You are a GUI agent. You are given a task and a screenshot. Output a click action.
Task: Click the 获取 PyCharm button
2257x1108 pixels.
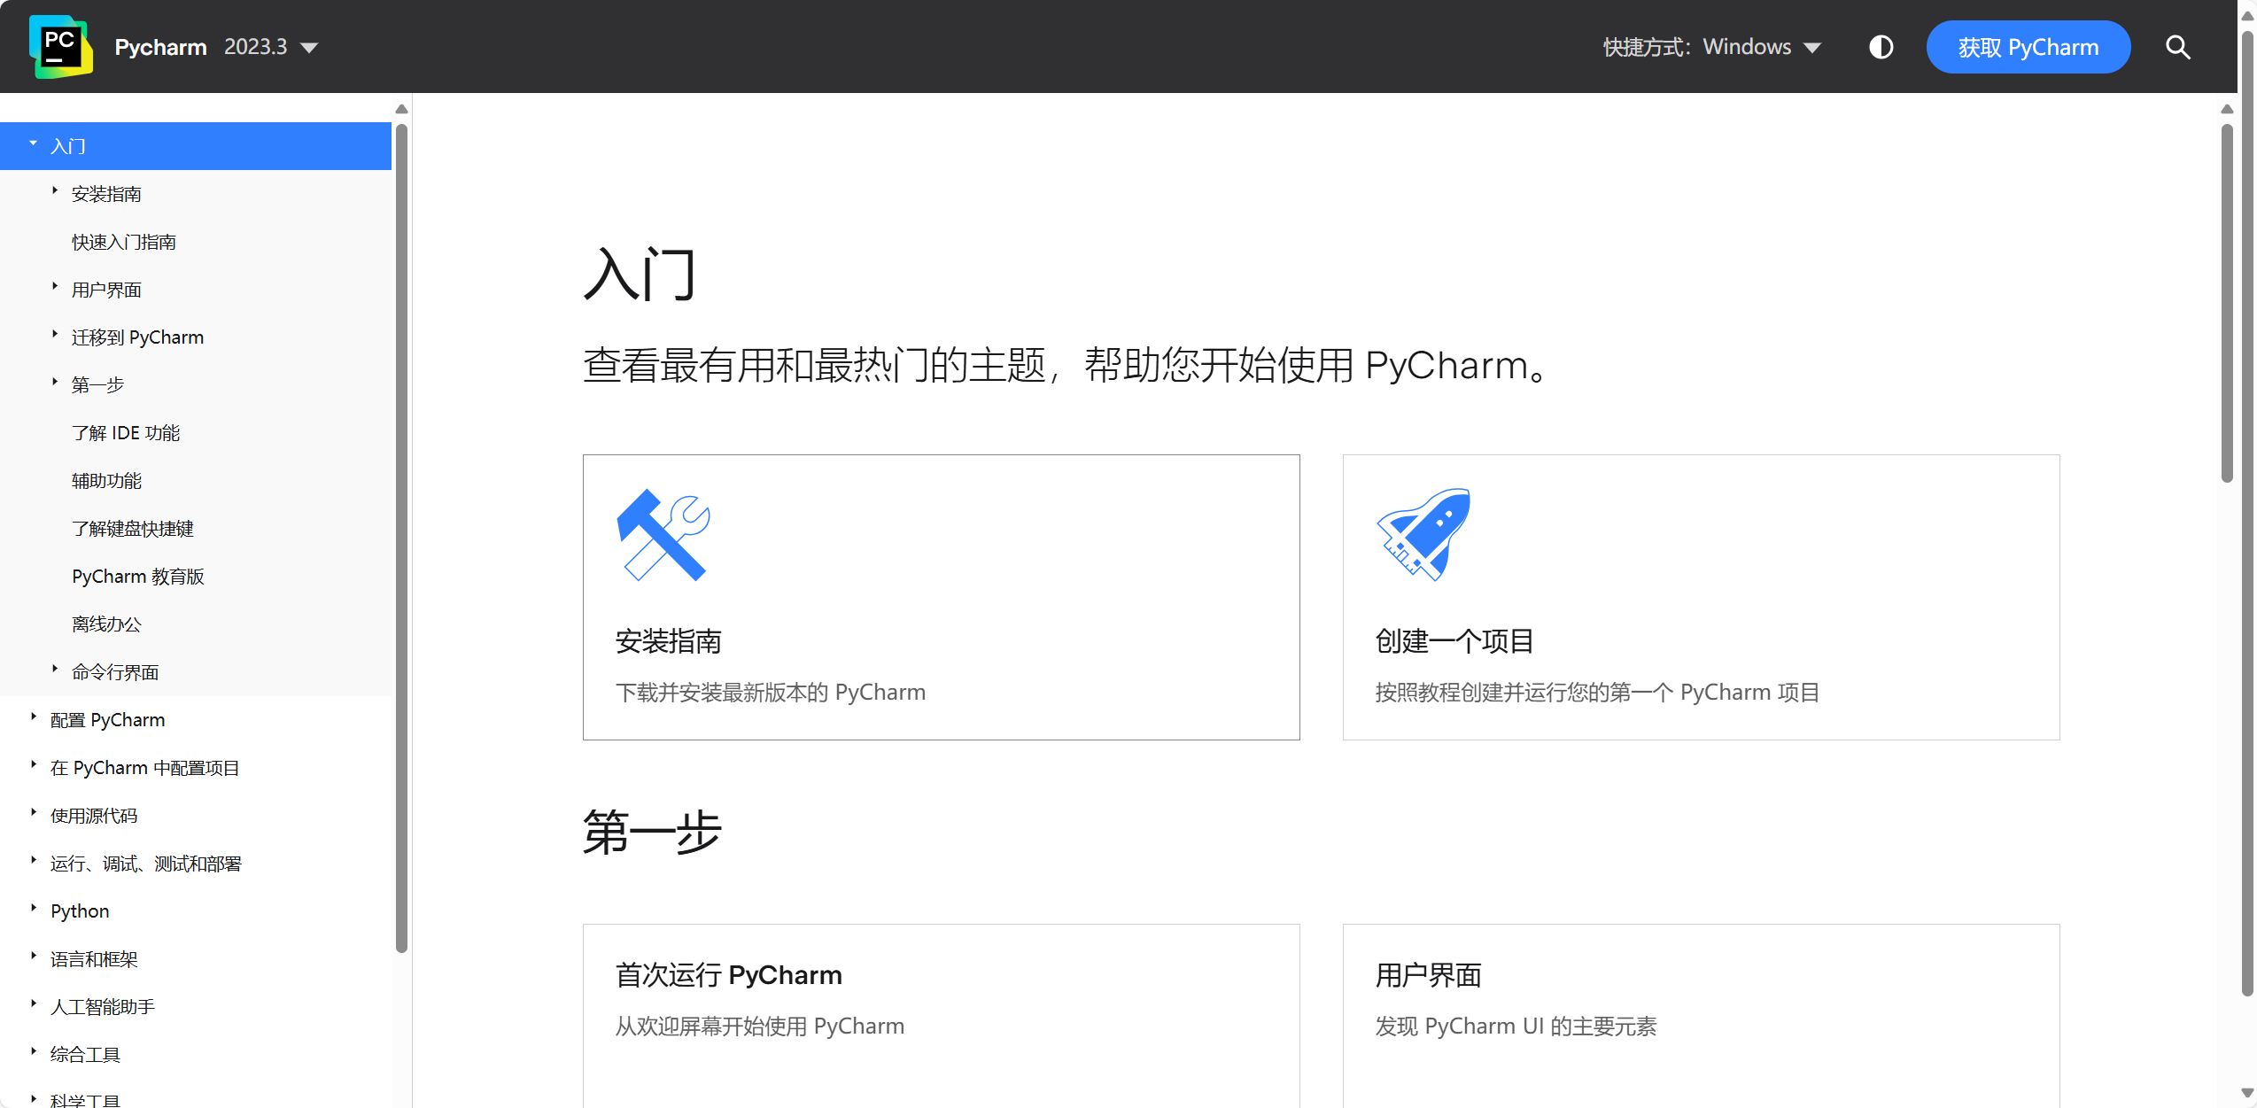(2028, 47)
